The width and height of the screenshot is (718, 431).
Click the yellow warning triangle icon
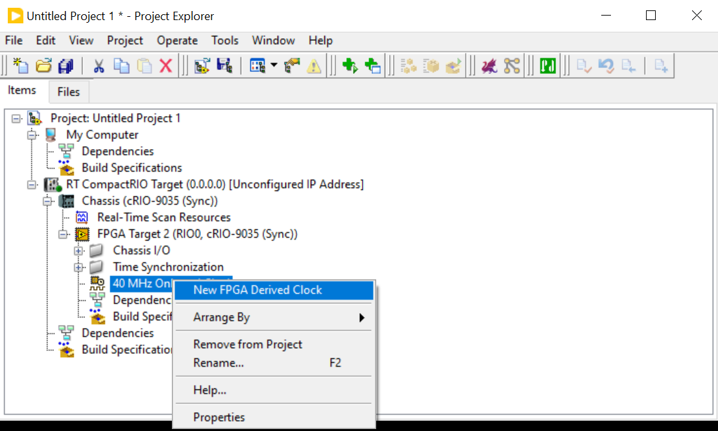(314, 65)
